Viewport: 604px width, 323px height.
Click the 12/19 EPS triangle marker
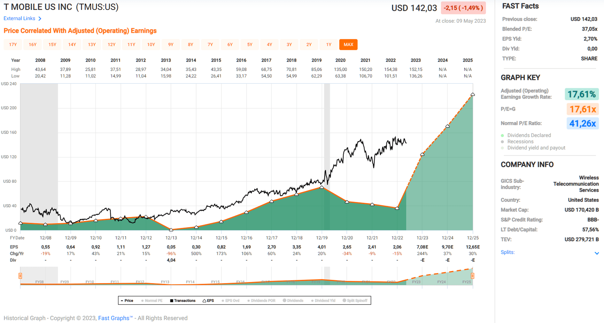[x=322, y=187]
